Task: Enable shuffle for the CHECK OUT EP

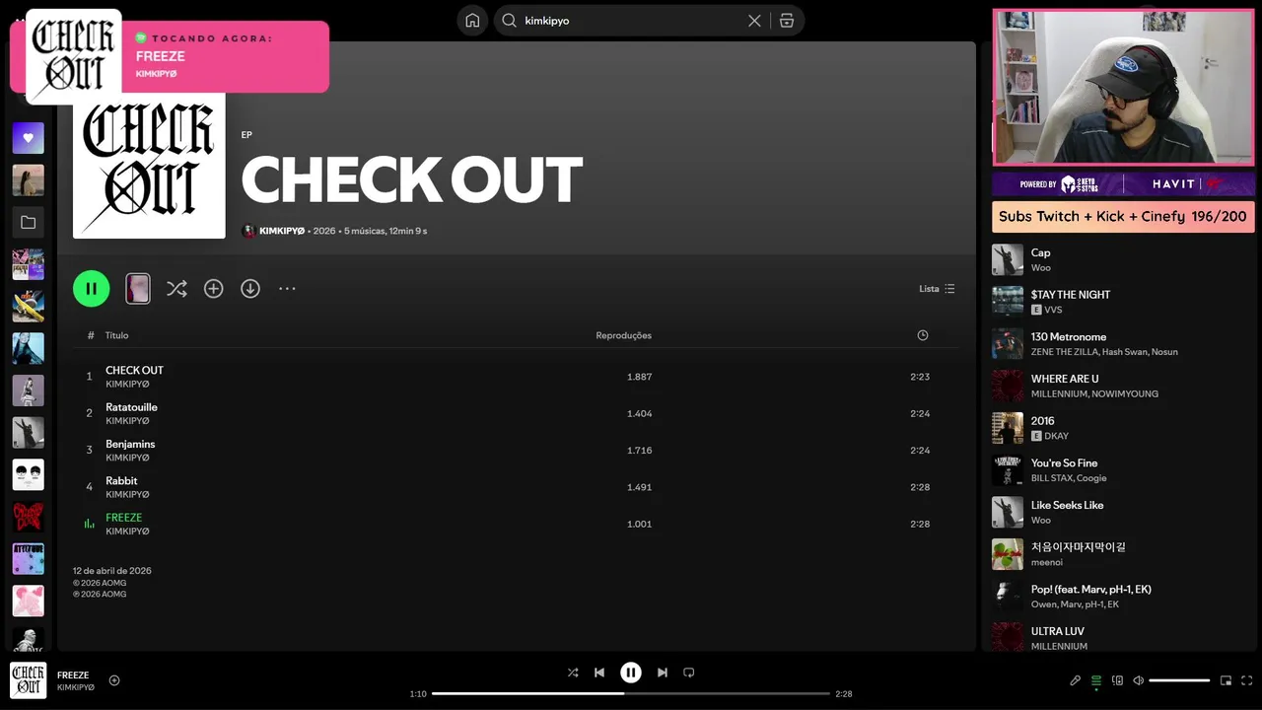Action: [176, 289]
